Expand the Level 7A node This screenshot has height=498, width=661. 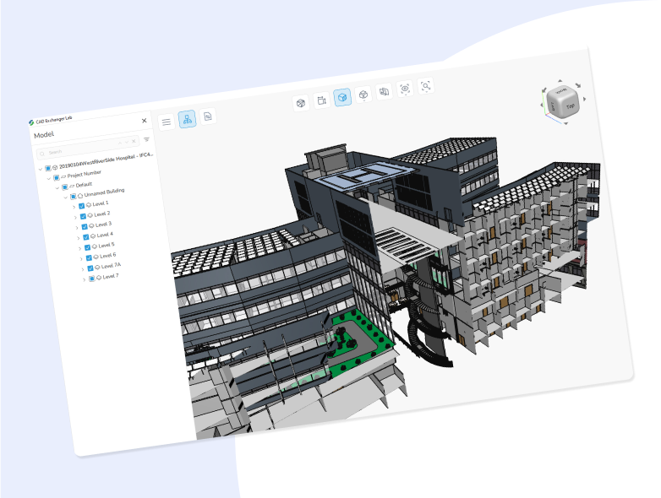pyautogui.click(x=83, y=269)
